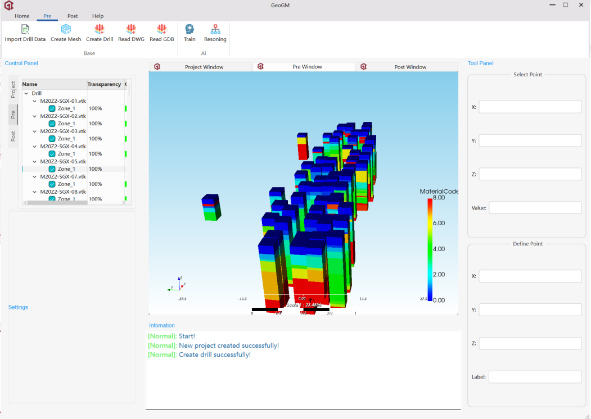Image resolution: width=591 pixels, height=419 pixels.
Task: Toggle Zone_1 checkbox under M20Z2-SGX-03.vtk
Action: (x=52, y=139)
